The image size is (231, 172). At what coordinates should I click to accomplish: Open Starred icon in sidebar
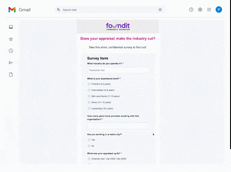(x=11, y=39)
